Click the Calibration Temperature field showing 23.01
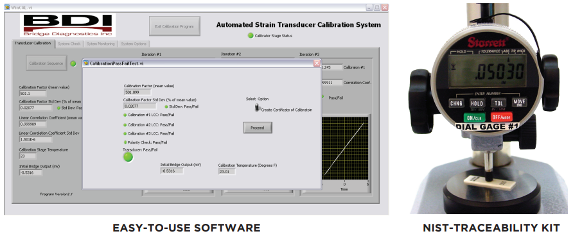582x236 pixels. click(227, 171)
